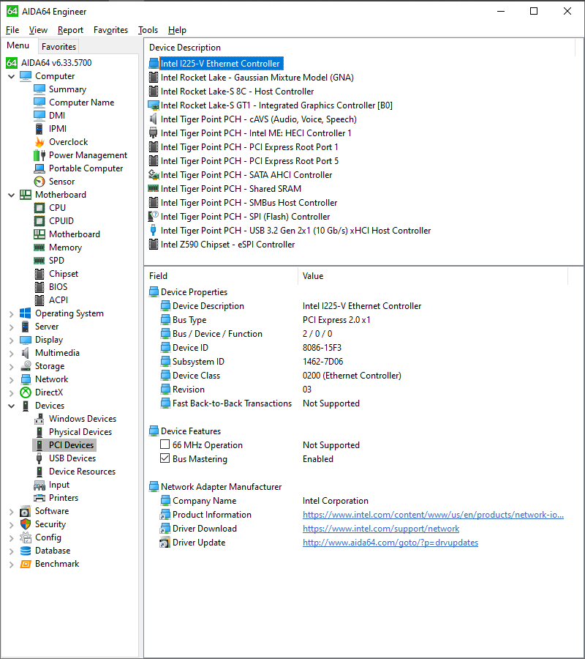Image resolution: width=585 pixels, height=659 pixels.
Task: Select the Device Resources tree item
Action: coord(82,471)
